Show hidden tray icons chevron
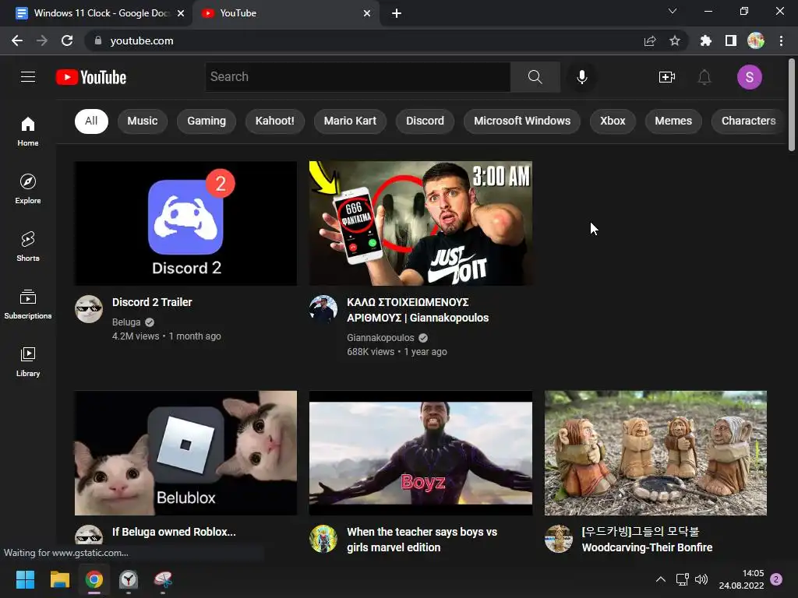 pos(660,579)
